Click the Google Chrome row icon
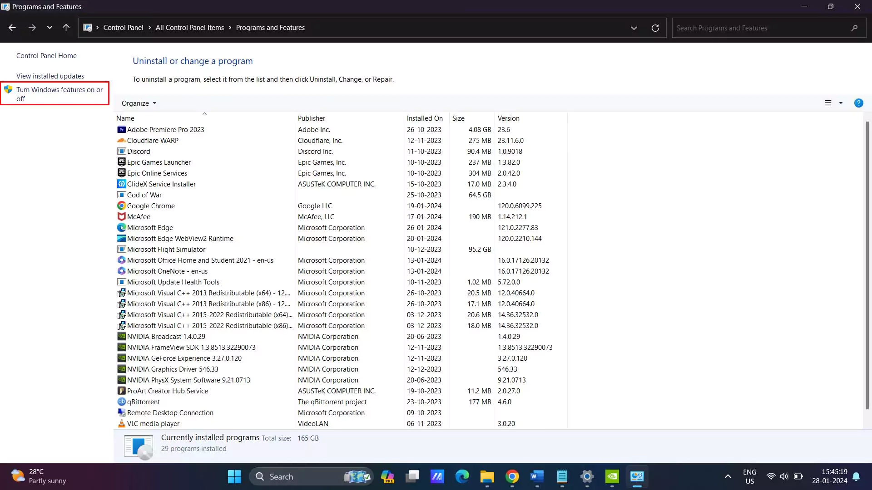872x490 pixels. pos(121,206)
